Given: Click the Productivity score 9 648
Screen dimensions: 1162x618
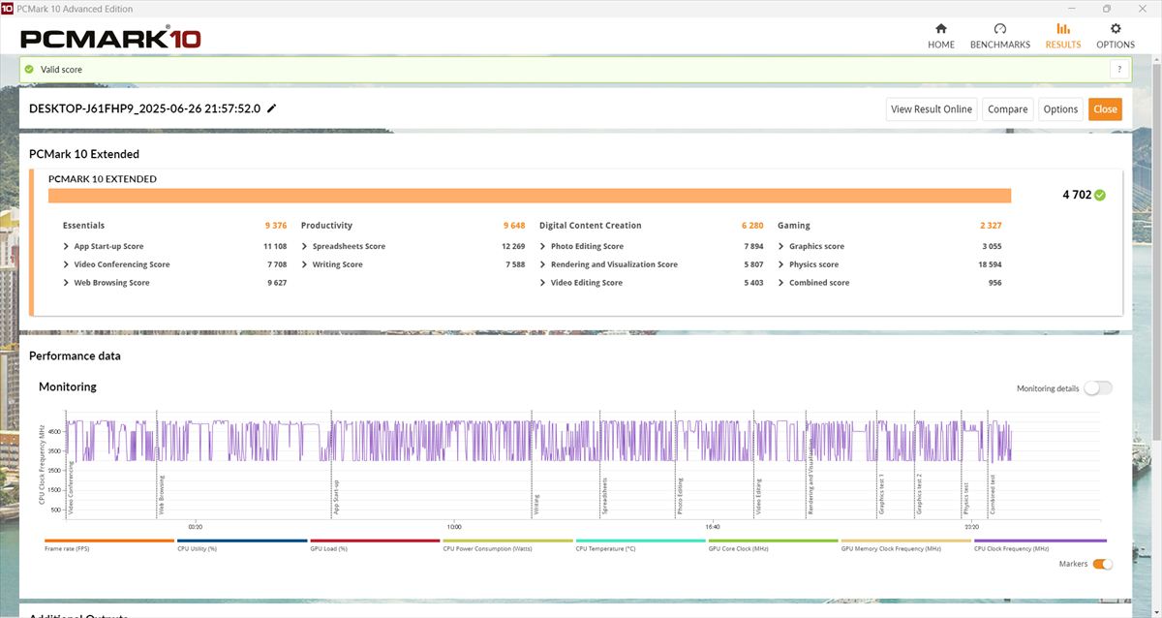Looking at the screenshot, I should [x=514, y=226].
